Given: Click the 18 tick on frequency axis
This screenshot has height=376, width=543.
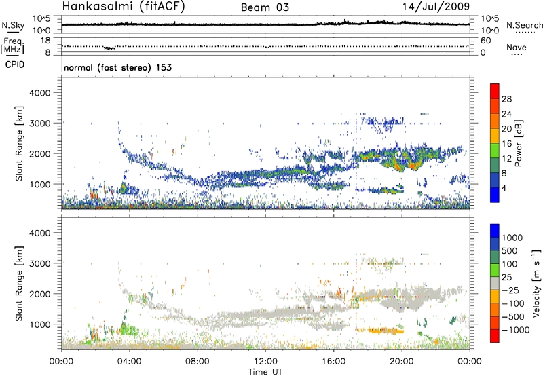Looking at the screenshot, I should tap(45, 41).
